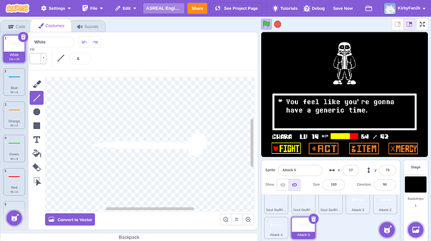Delete the White costume

click(x=23, y=37)
